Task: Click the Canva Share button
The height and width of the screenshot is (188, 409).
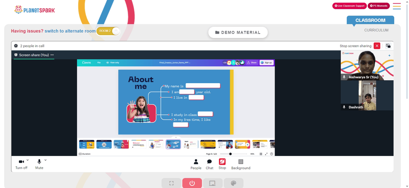Action: (x=252, y=63)
